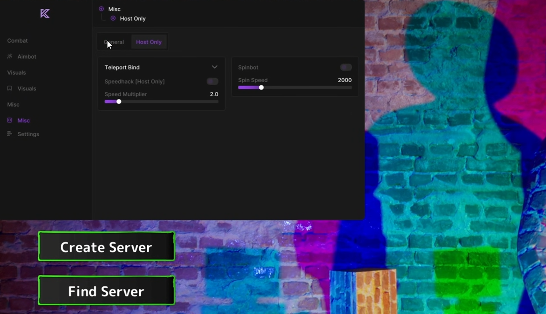
Task: Open the Aimbot page
Action: [x=27, y=57]
